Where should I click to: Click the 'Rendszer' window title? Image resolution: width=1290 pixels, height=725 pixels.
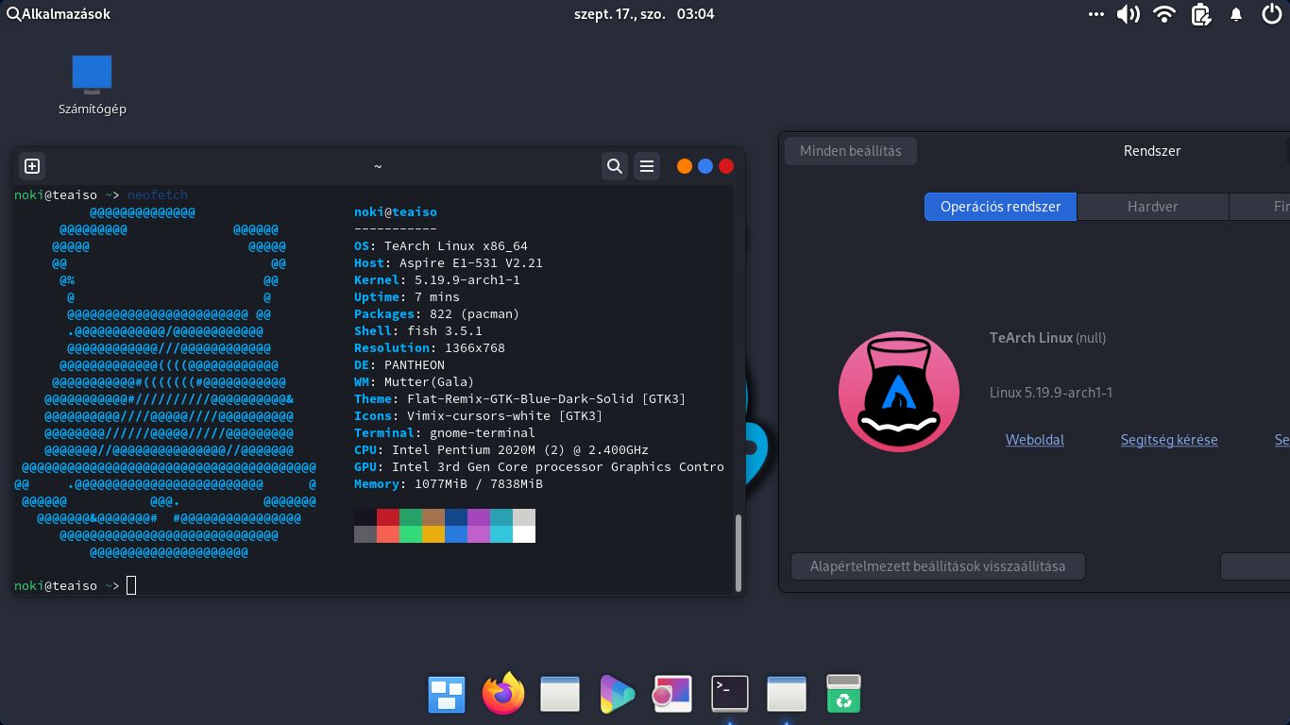[x=1152, y=151]
